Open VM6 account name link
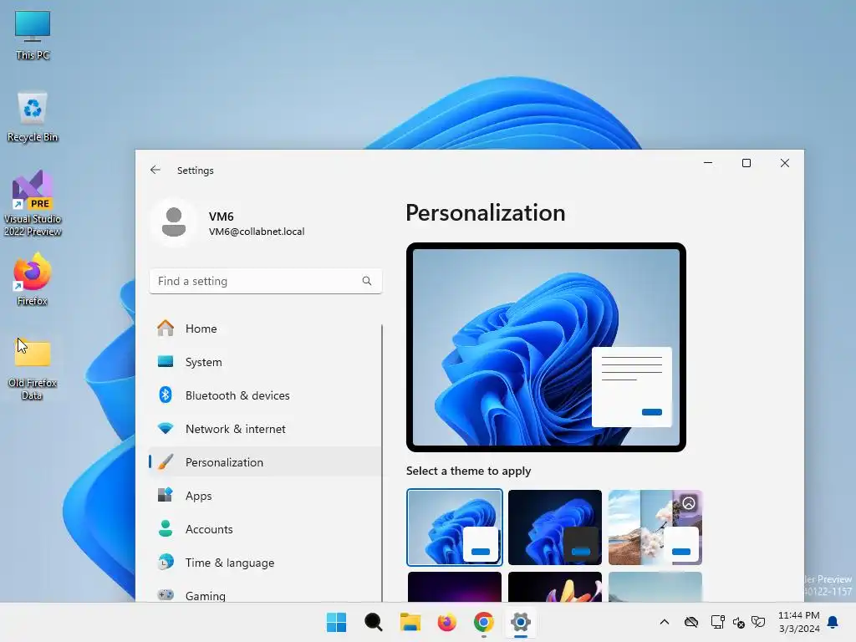This screenshot has width=856, height=642. click(x=221, y=217)
